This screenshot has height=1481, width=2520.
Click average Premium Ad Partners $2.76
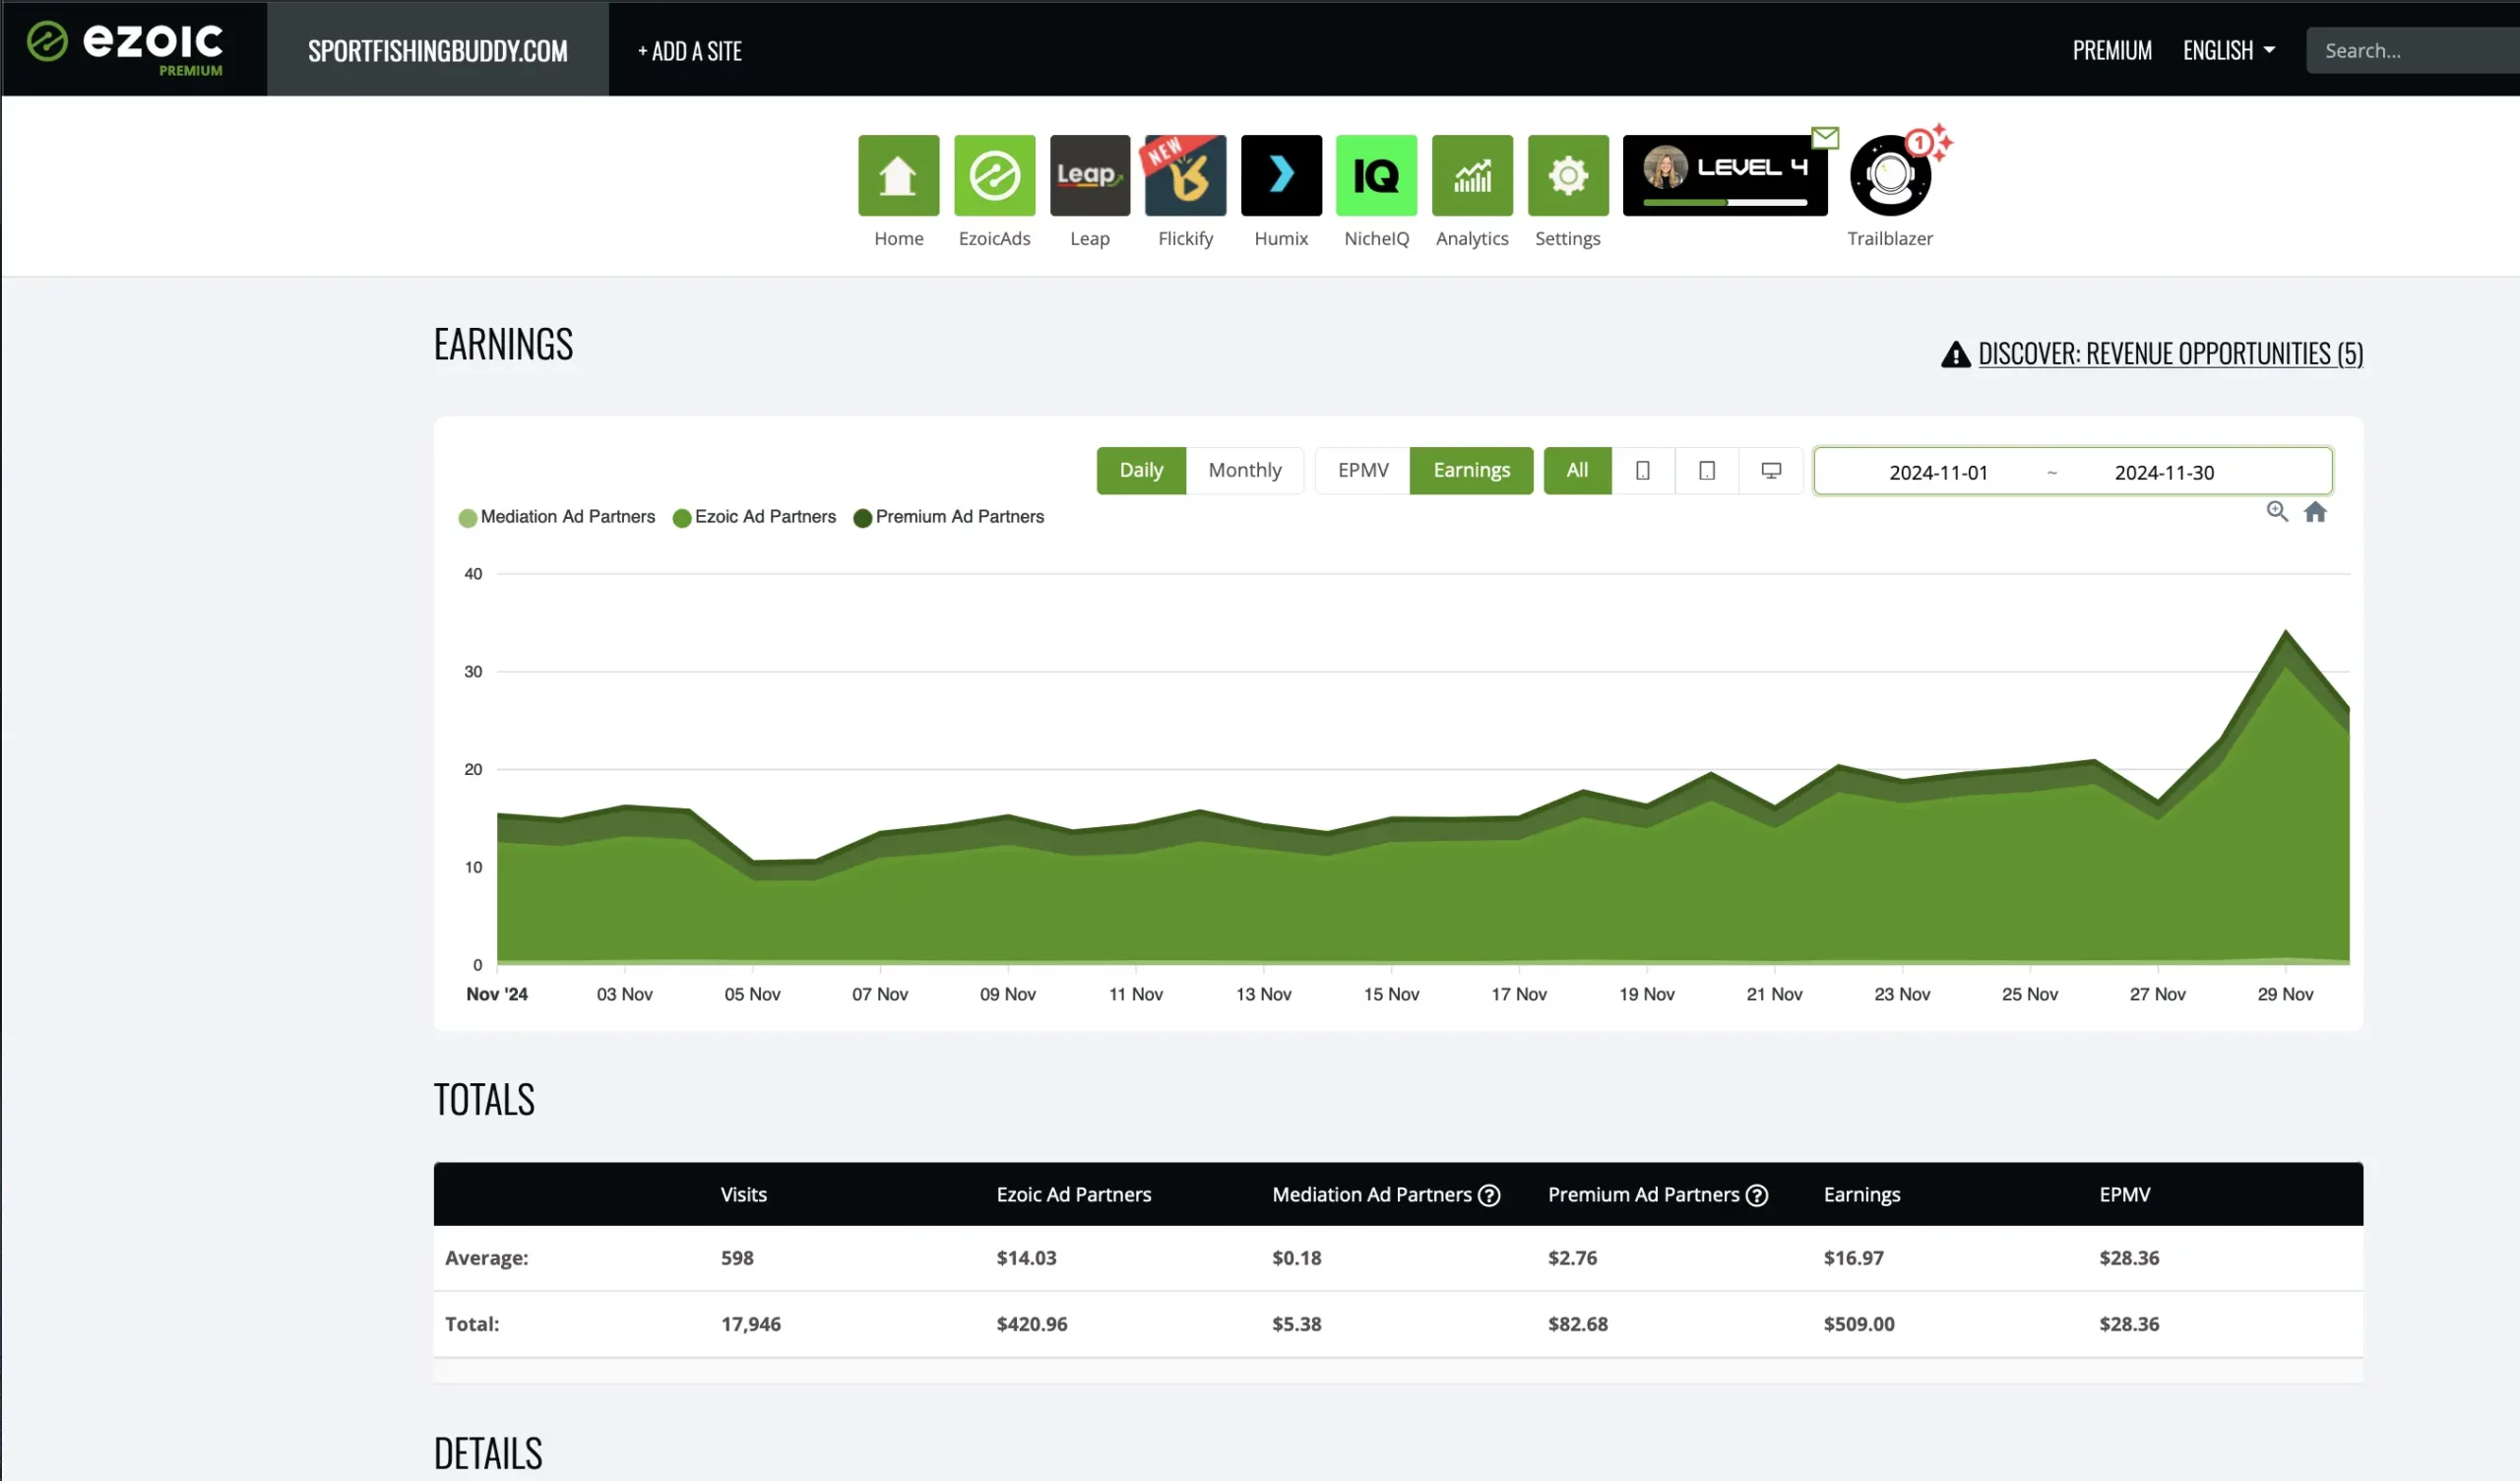[1572, 1257]
